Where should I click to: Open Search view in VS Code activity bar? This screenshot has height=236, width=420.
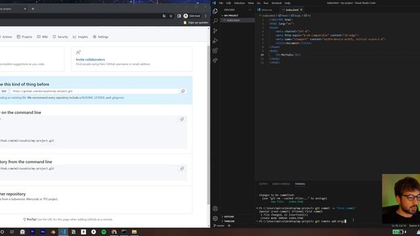[215, 21]
